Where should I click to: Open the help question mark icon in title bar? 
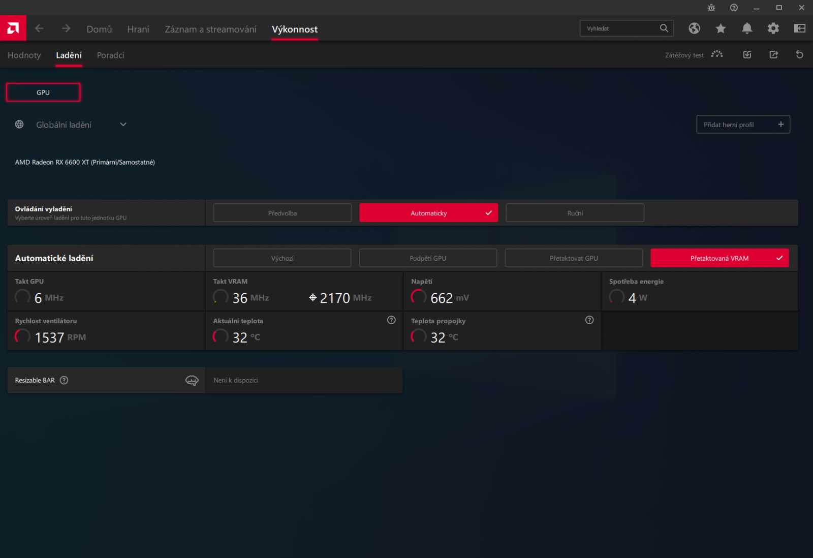(x=734, y=8)
